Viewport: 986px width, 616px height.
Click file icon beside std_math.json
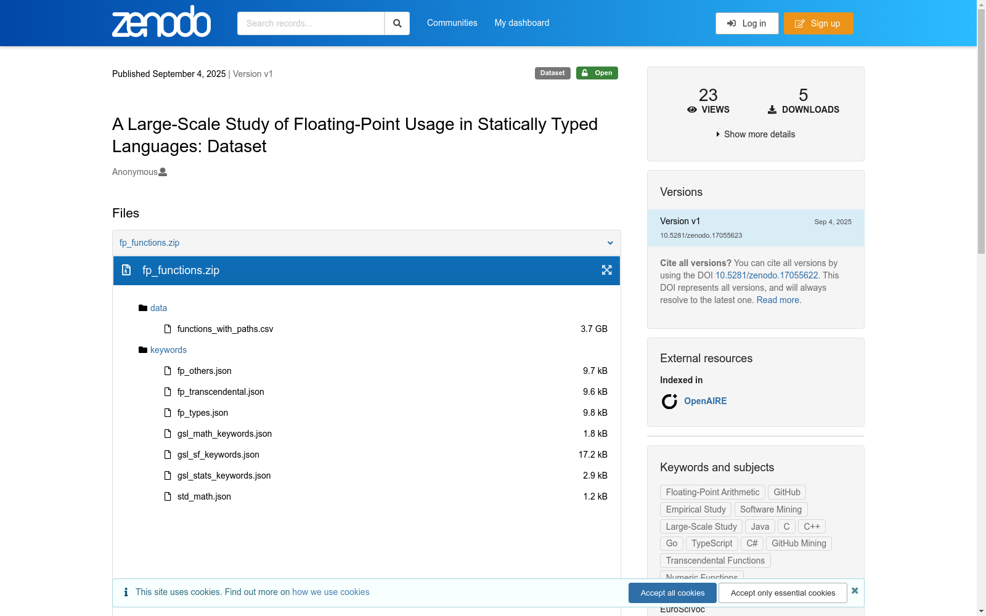point(168,496)
